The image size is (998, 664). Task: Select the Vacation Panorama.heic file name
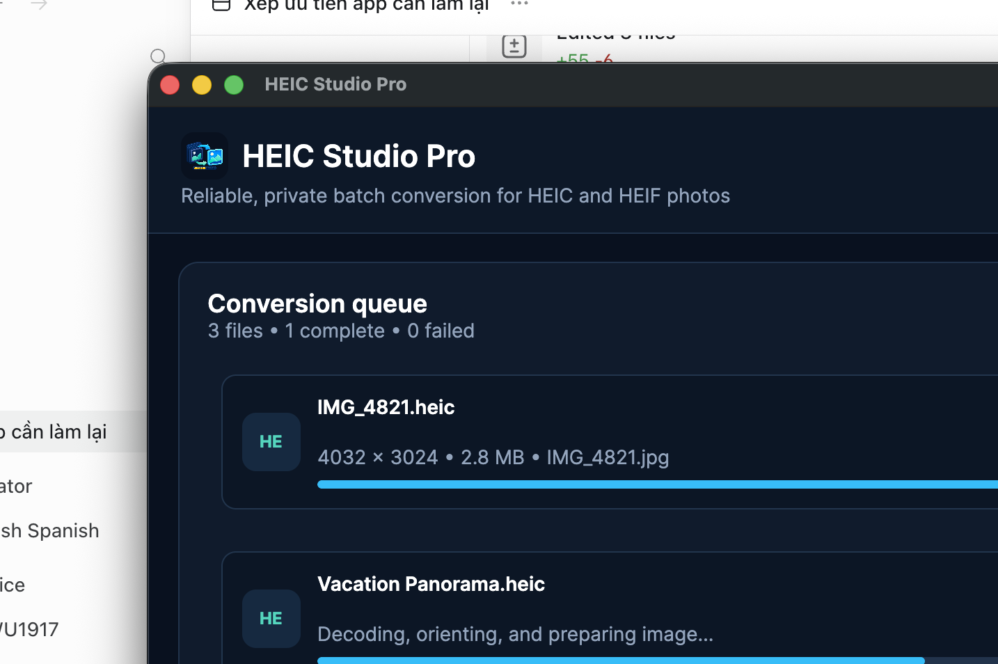(431, 584)
